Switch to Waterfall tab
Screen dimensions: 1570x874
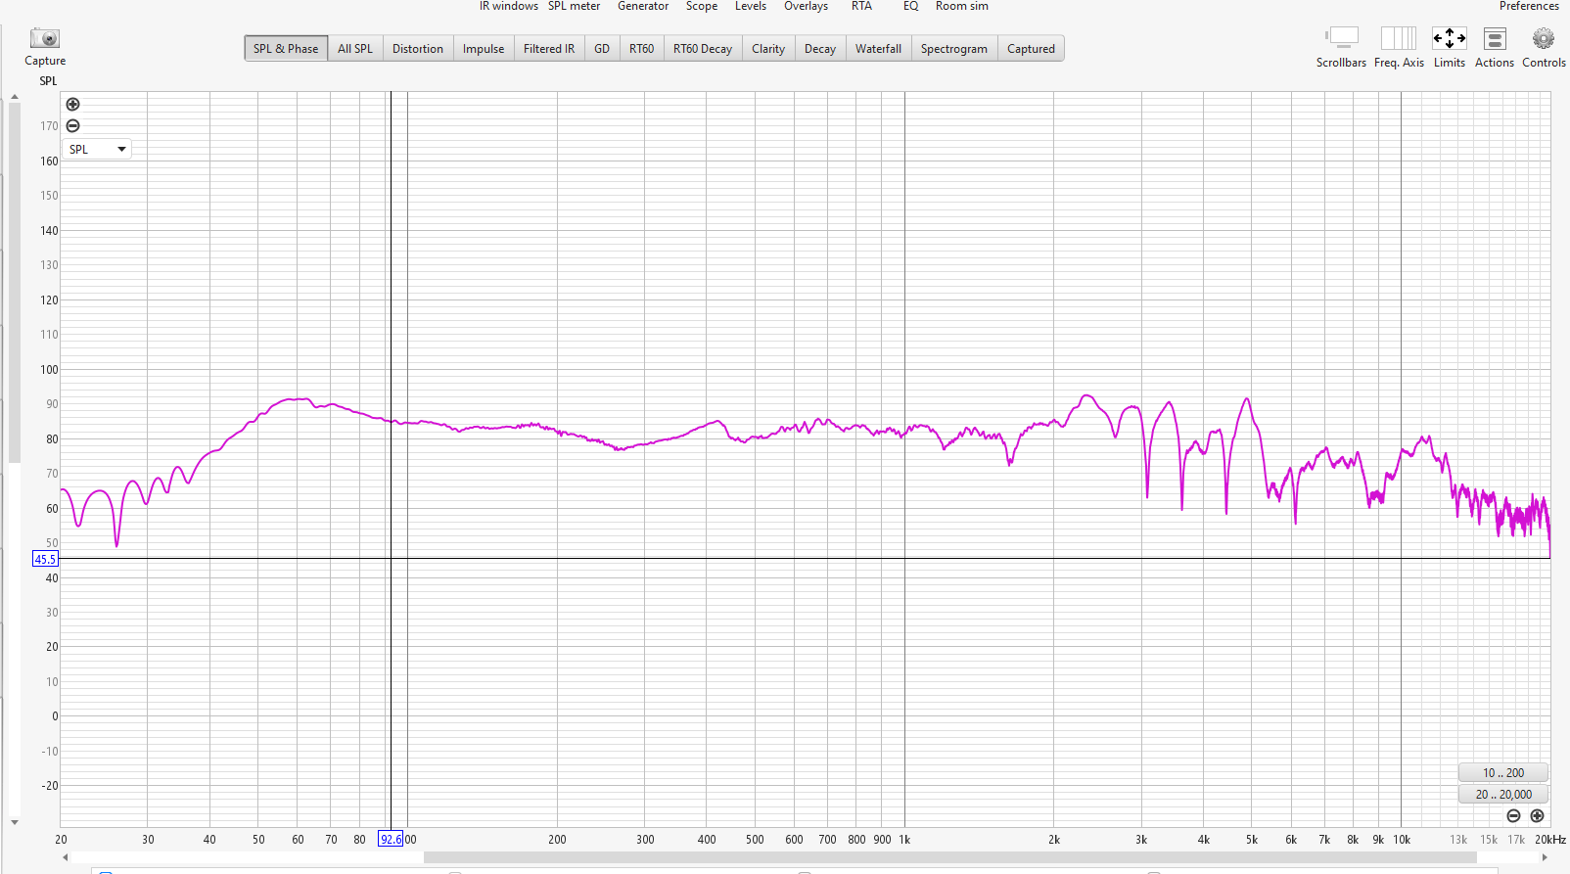click(878, 48)
